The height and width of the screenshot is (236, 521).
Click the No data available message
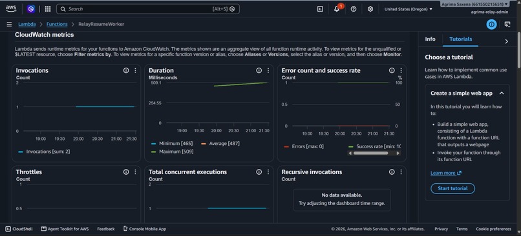pos(341,195)
